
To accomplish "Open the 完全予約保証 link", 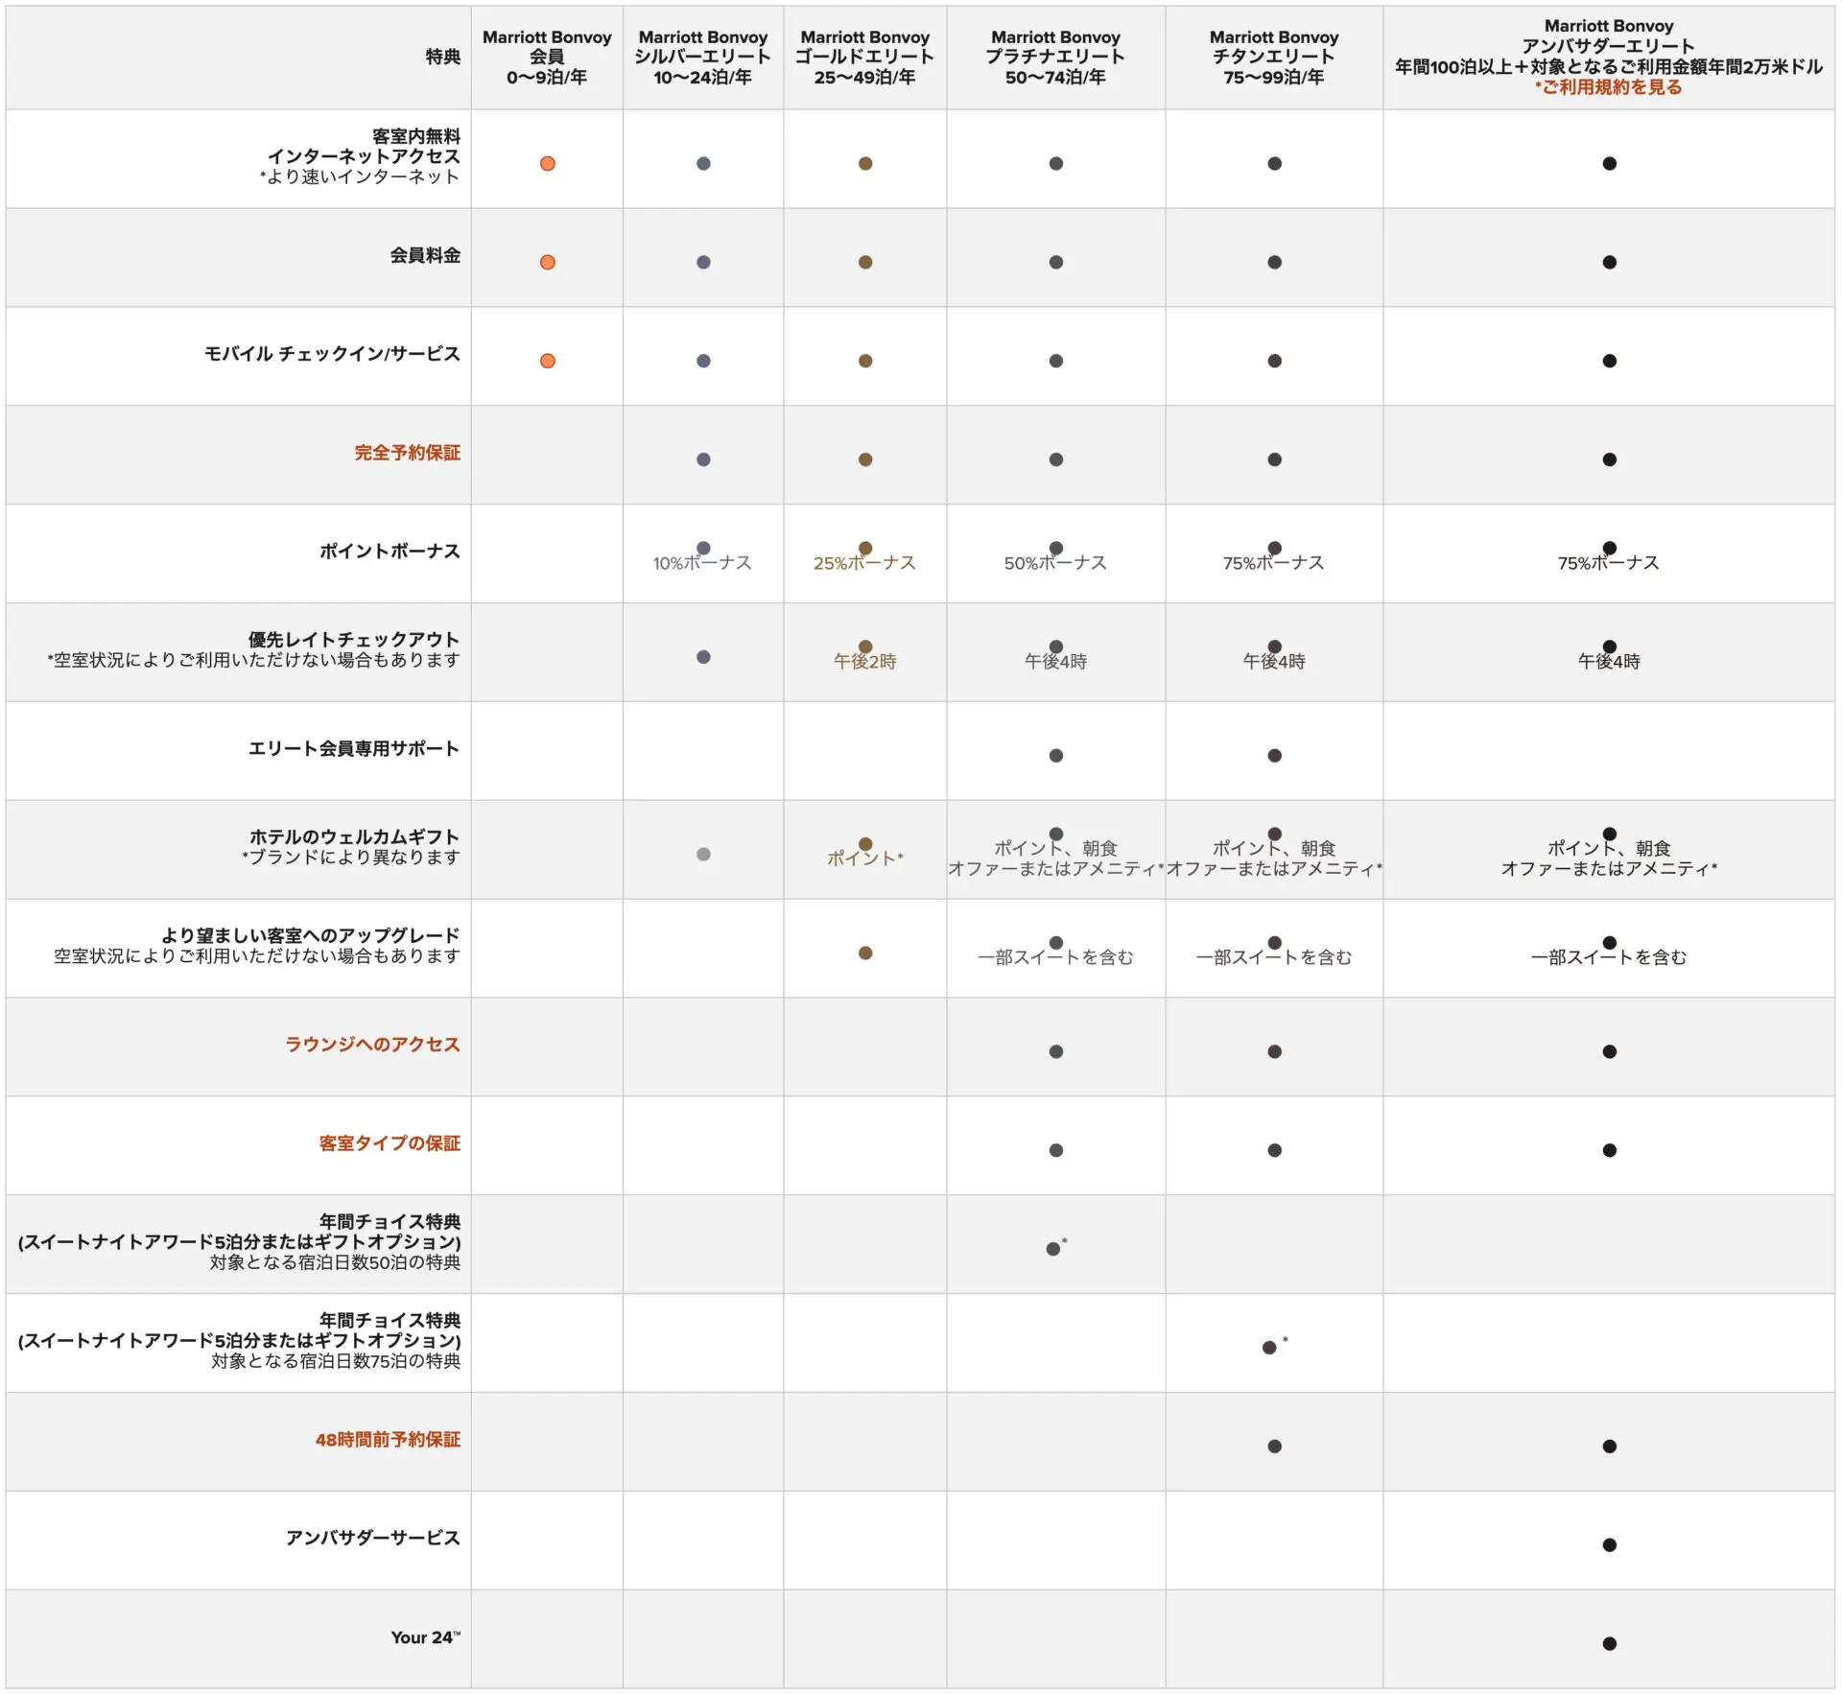I will coord(407,453).
